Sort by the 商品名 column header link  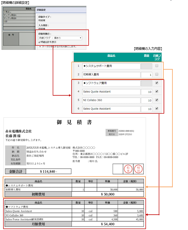111,56
